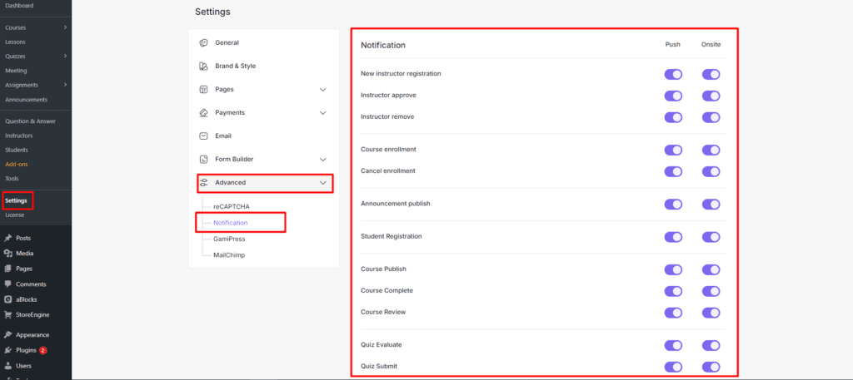Click the StoreEngine cart icon
The image size is (853, 380).
click(x=8, y=314)
